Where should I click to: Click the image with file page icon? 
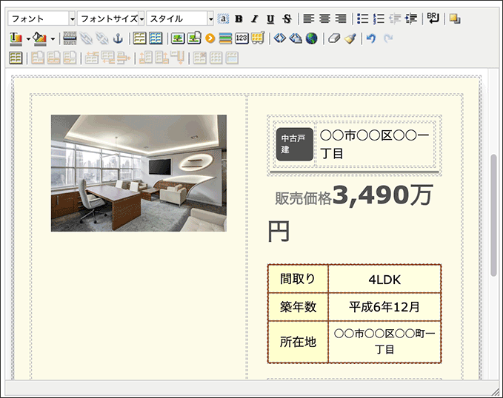pyautogui.click(x=194, y=38)
